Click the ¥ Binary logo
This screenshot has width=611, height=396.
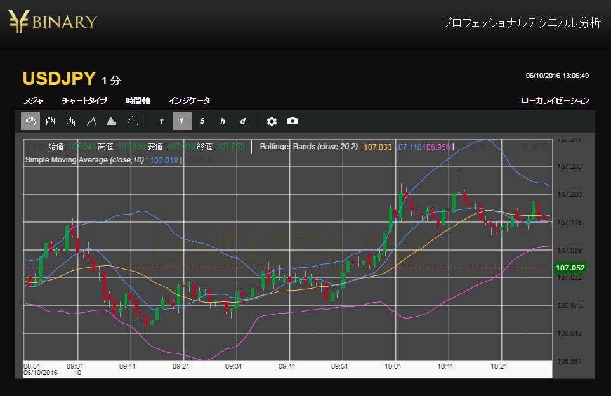pos(53,21)
